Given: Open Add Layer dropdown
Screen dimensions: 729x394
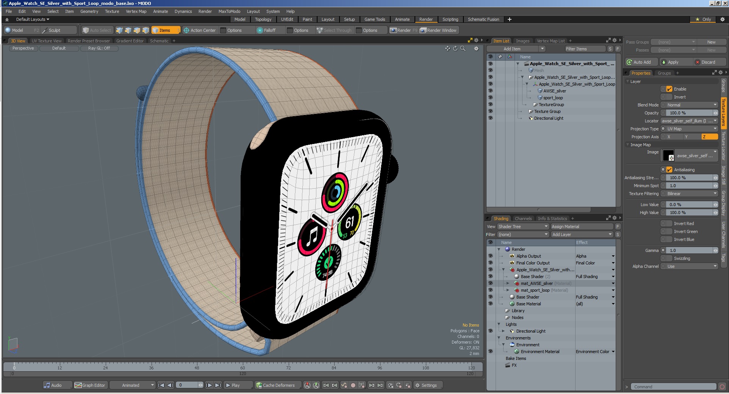Looking at the screenshot, I should [x=582, y=235].
